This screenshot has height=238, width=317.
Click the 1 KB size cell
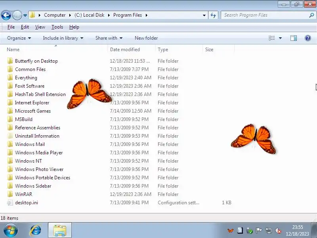click(x=226, y=202)
